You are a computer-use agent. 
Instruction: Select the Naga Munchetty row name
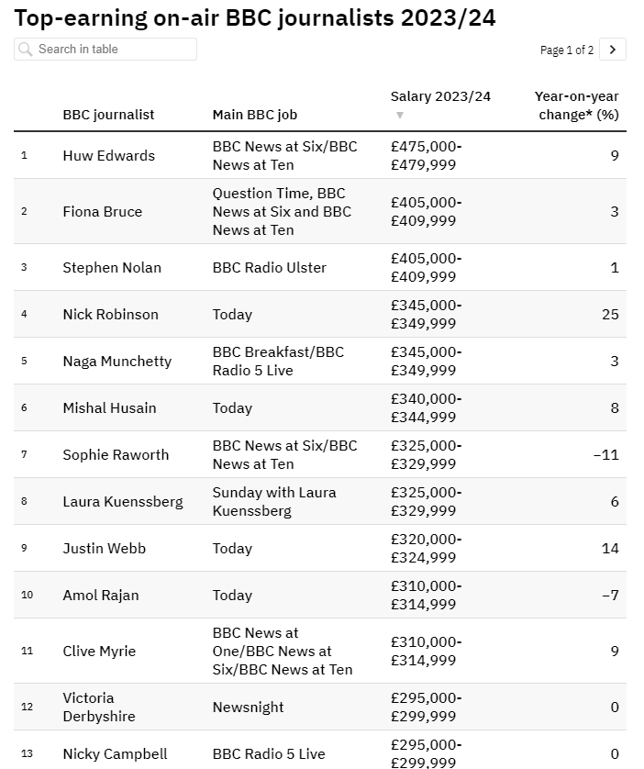click(x=117, y=362)
